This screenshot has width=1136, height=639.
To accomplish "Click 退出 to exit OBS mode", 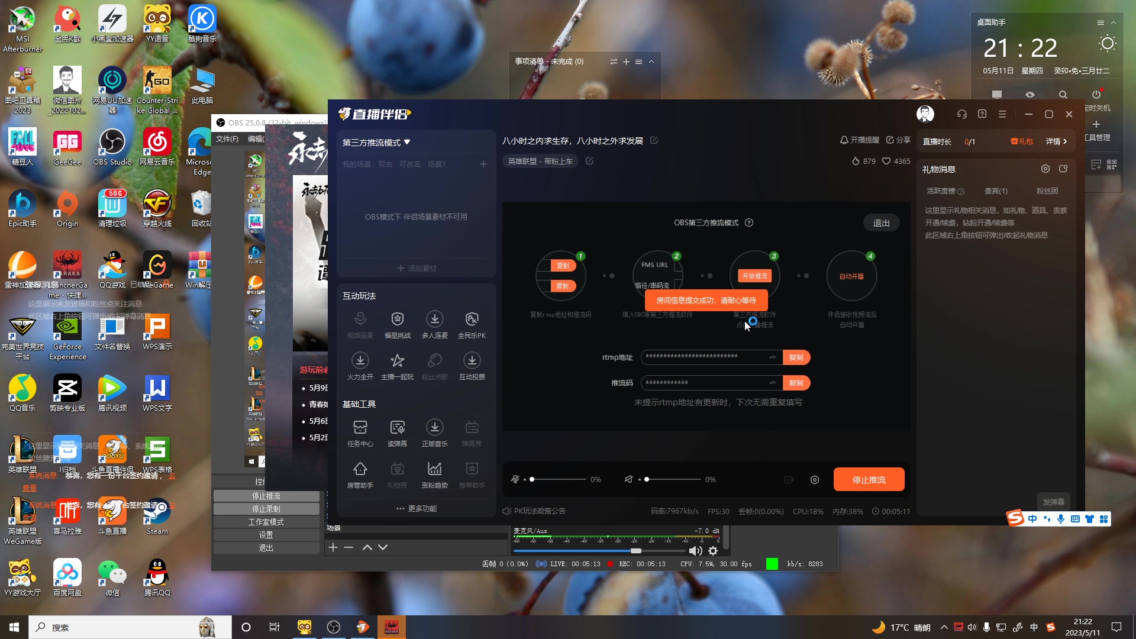I will pyautogui.click(x=881, y=223).
